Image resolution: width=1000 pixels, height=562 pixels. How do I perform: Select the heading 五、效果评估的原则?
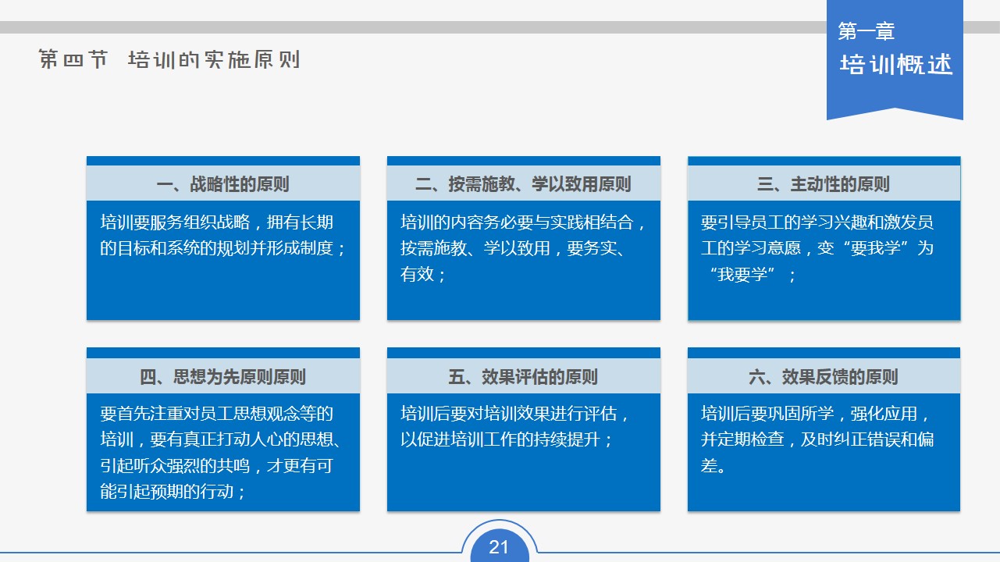pos(523,377)
